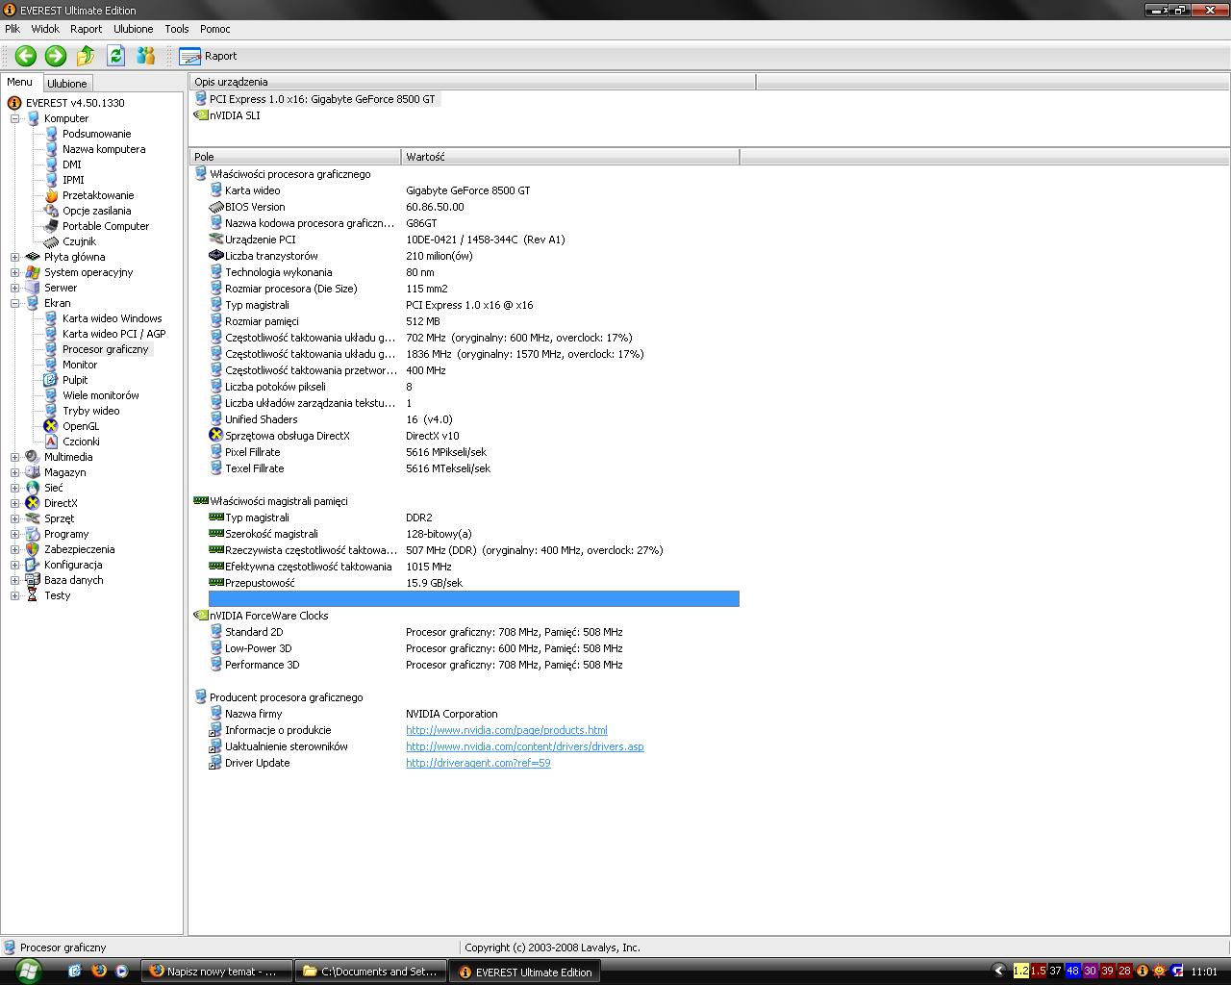
Task: Switch to the Ulubione tab in sidebar
Action: click(x=67, y=84)
